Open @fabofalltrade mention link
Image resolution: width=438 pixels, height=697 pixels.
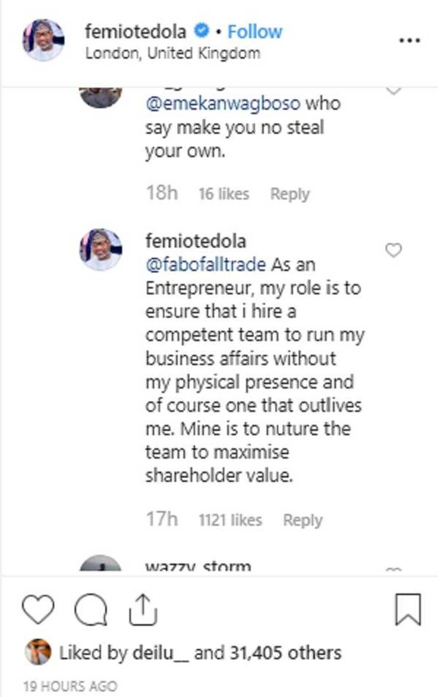(x=206, y=265)
